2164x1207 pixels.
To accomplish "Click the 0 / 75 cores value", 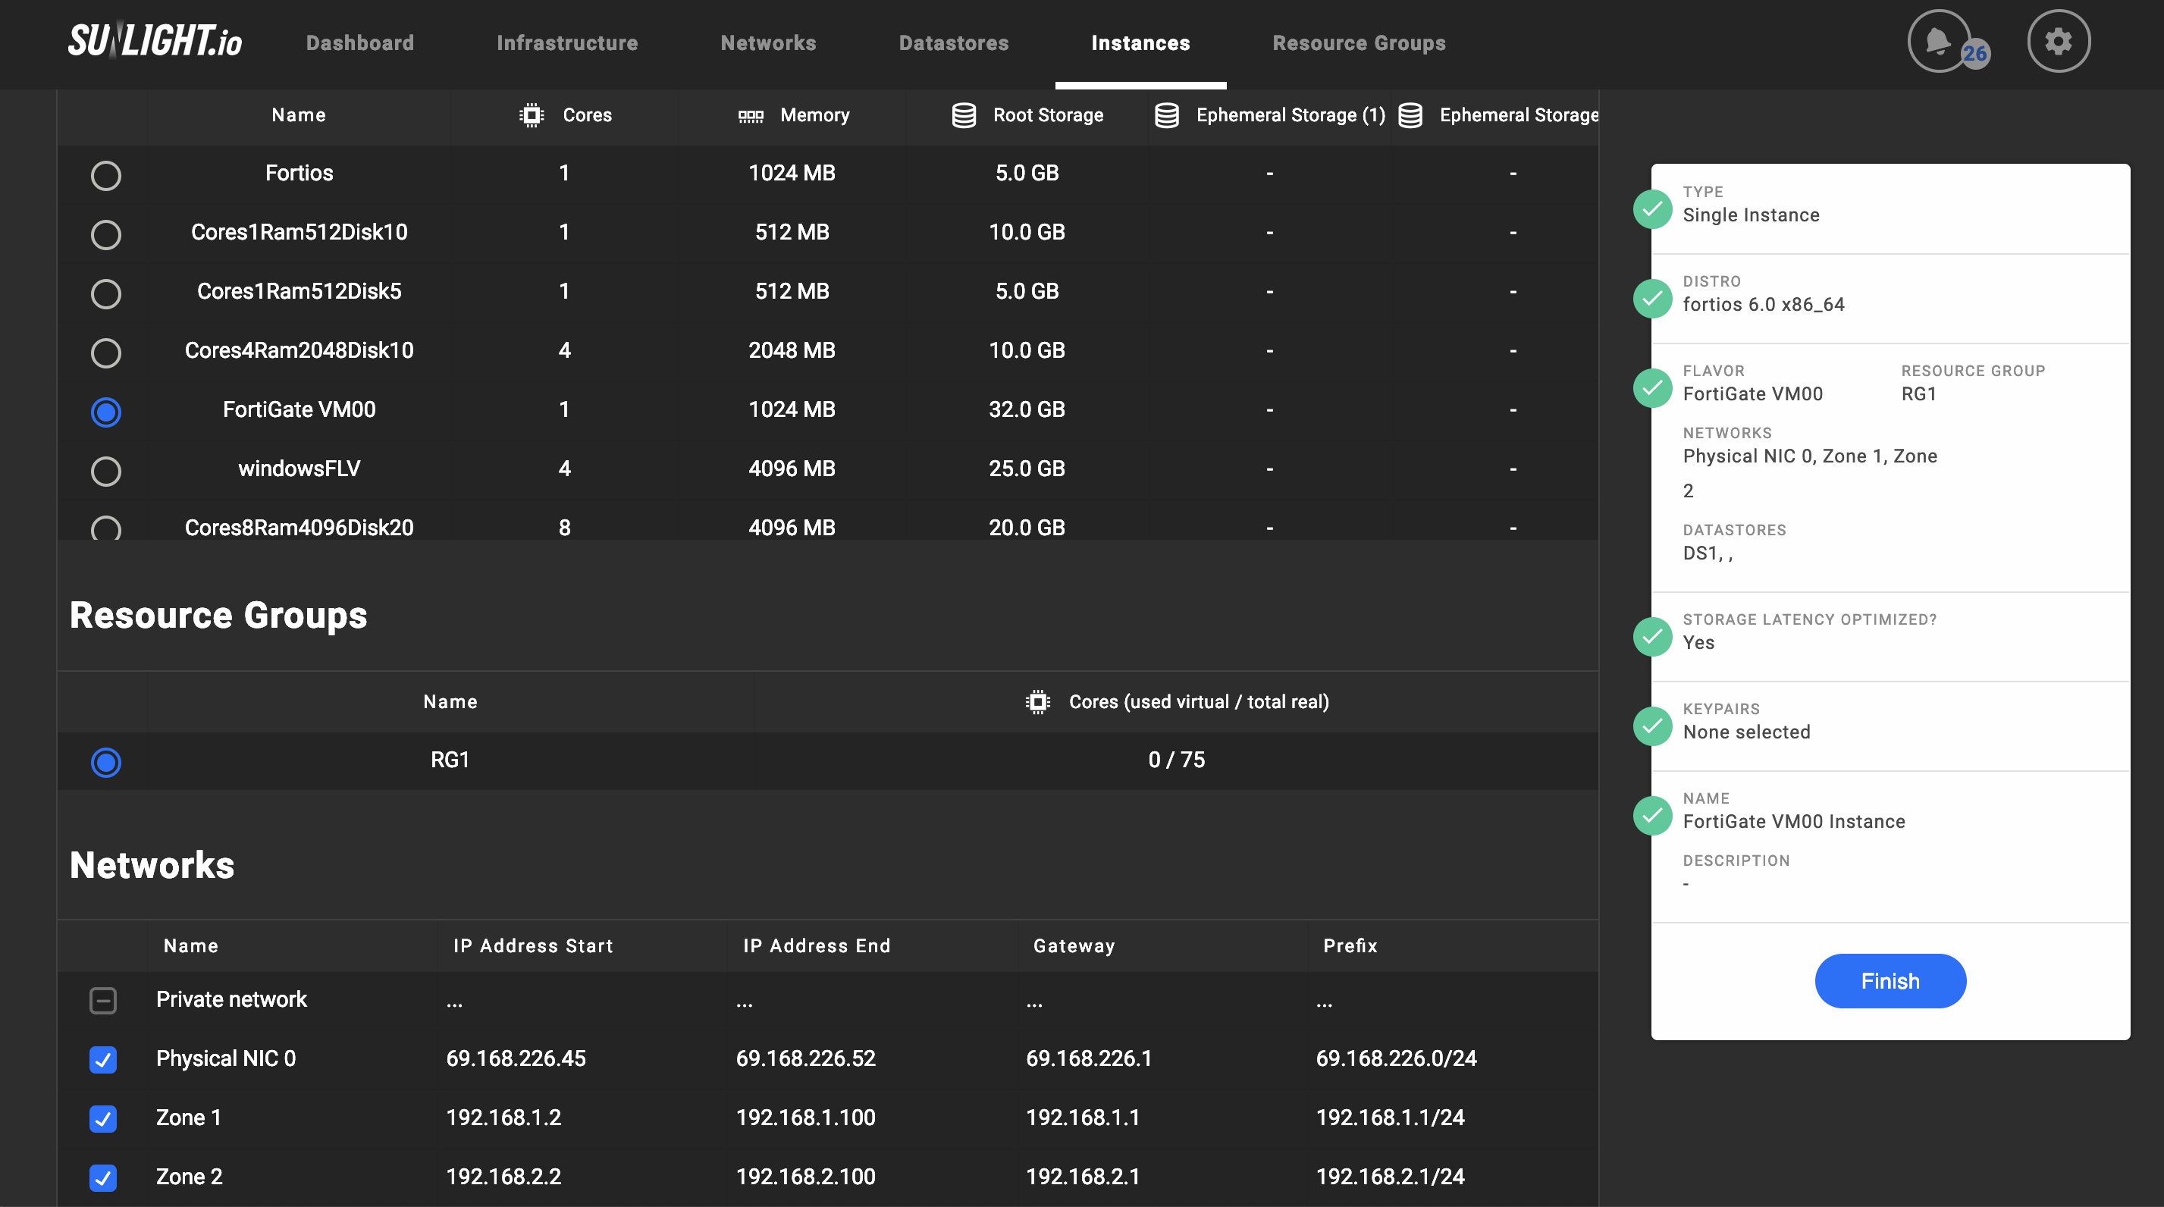I will [x=1176, y=760].
